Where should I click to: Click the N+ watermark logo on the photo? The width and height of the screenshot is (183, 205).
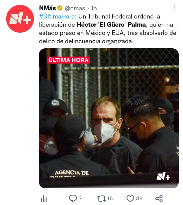click(163, 176)
